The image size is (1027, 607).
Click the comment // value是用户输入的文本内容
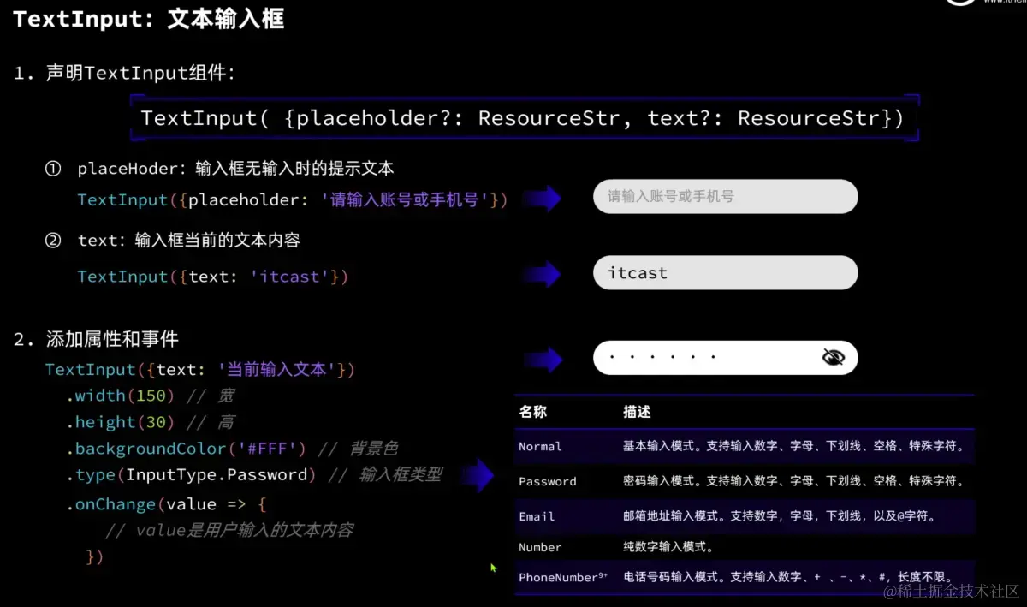pos(229,531)
